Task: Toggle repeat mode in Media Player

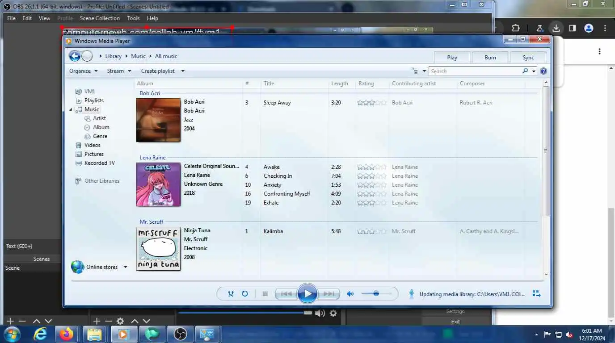Action: click(245, 294)
